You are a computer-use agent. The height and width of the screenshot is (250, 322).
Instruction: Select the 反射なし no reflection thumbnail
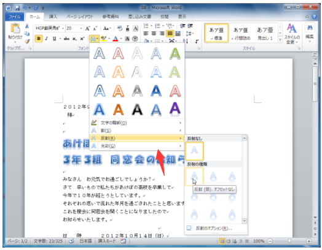tap(194, 151)
